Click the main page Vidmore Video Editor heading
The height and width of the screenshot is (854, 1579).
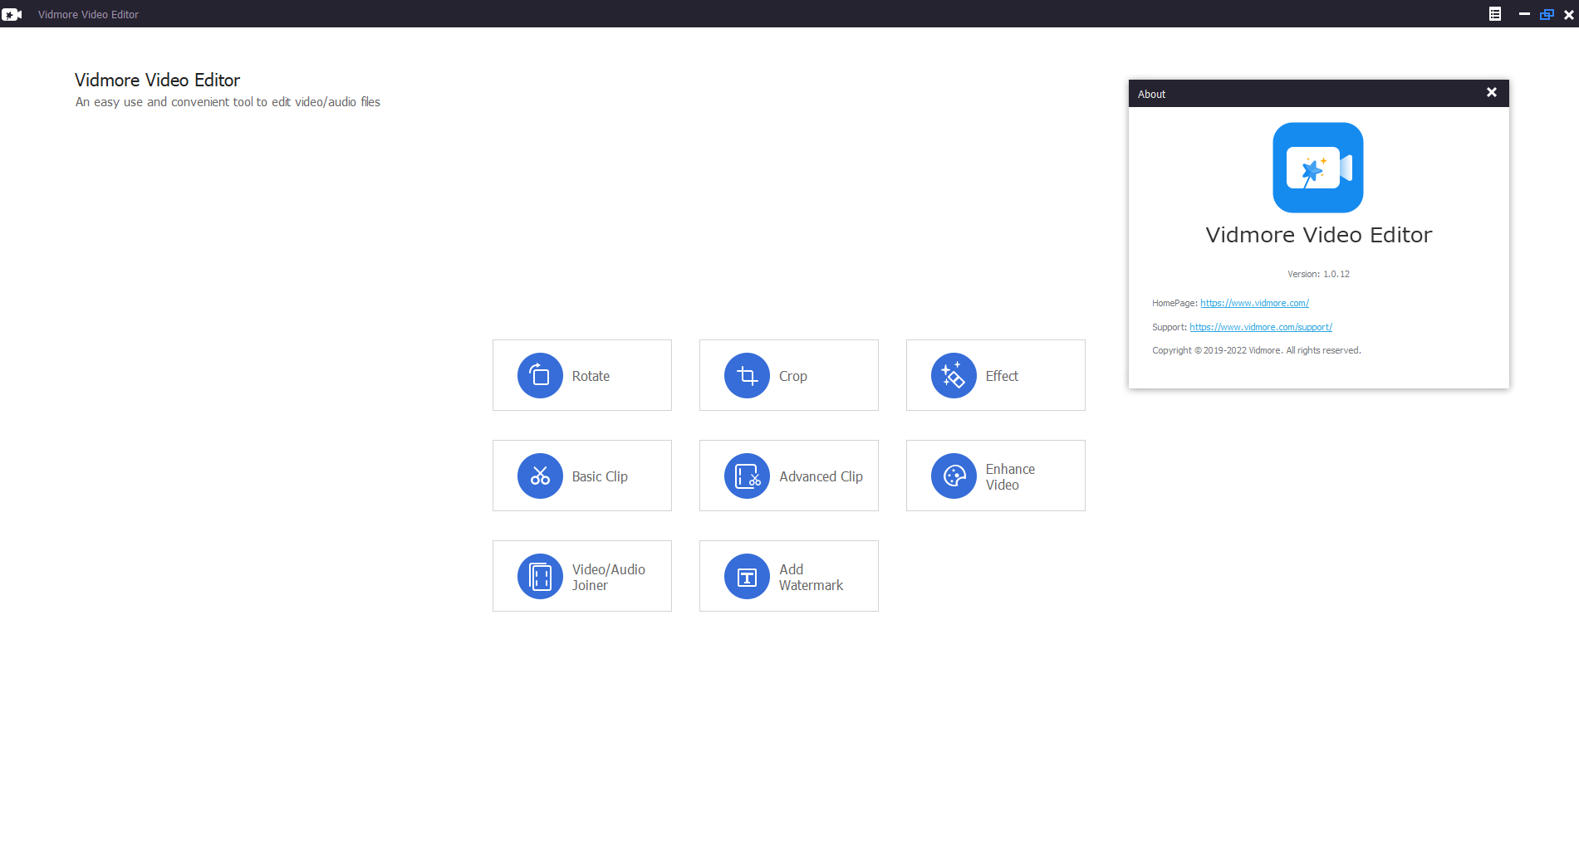click(157, 80)
